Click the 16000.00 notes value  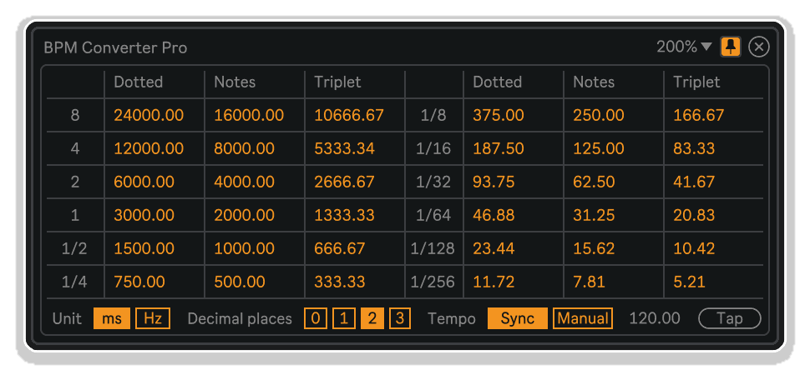pos(249,115)
